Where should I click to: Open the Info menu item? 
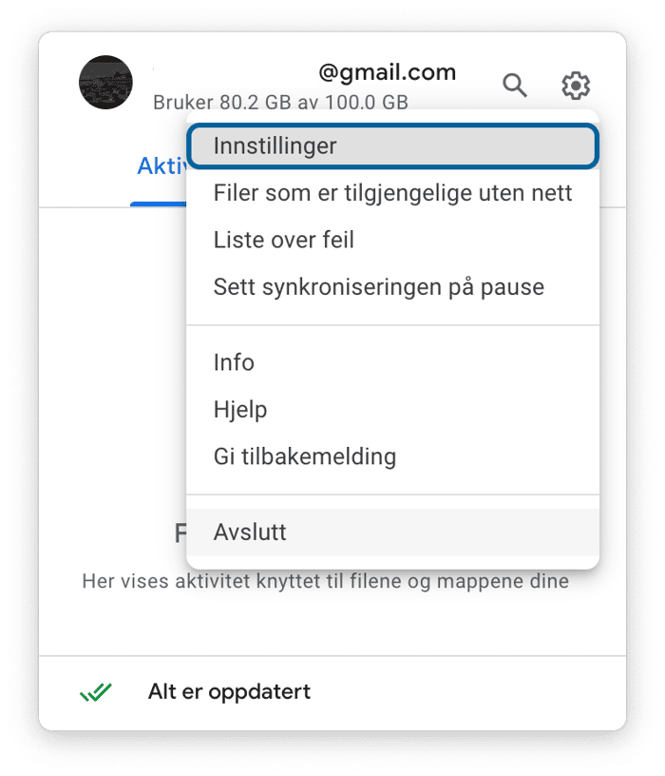click(393, 362)
